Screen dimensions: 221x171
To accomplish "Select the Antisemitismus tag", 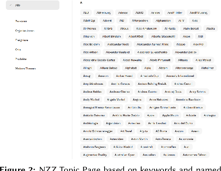I will tap(193, 108).
